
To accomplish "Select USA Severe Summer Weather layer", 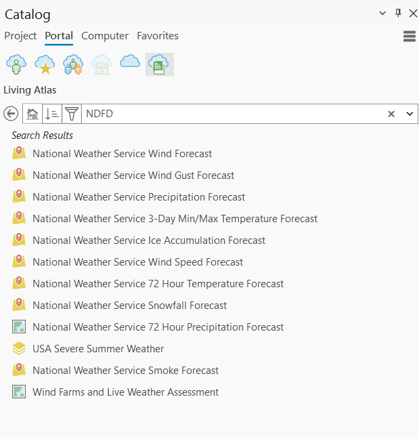I will coord(98,349).
